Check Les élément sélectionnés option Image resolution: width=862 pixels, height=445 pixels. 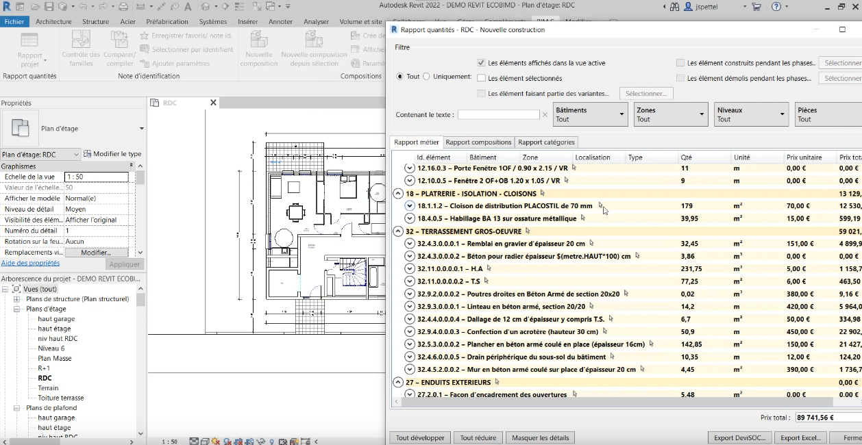pos(482,78)
